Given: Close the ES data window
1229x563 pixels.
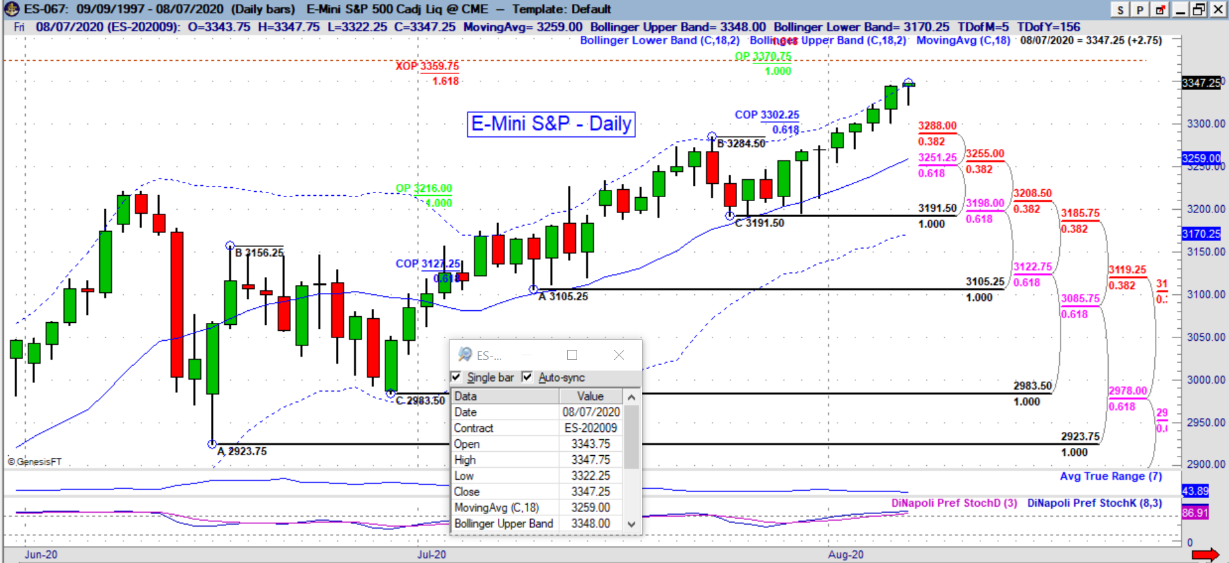Looking at the screenshot, I should 619,355.
